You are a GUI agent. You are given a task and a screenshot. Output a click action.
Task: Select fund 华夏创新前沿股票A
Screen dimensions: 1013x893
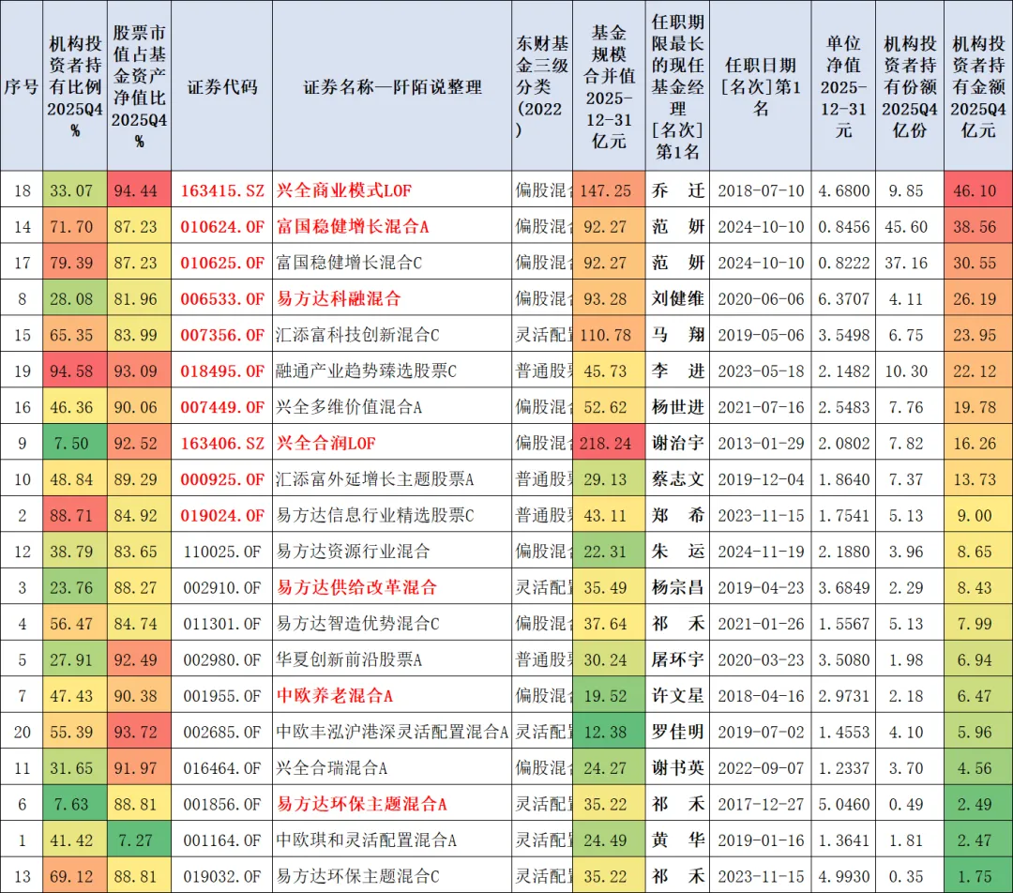(349, 659)
